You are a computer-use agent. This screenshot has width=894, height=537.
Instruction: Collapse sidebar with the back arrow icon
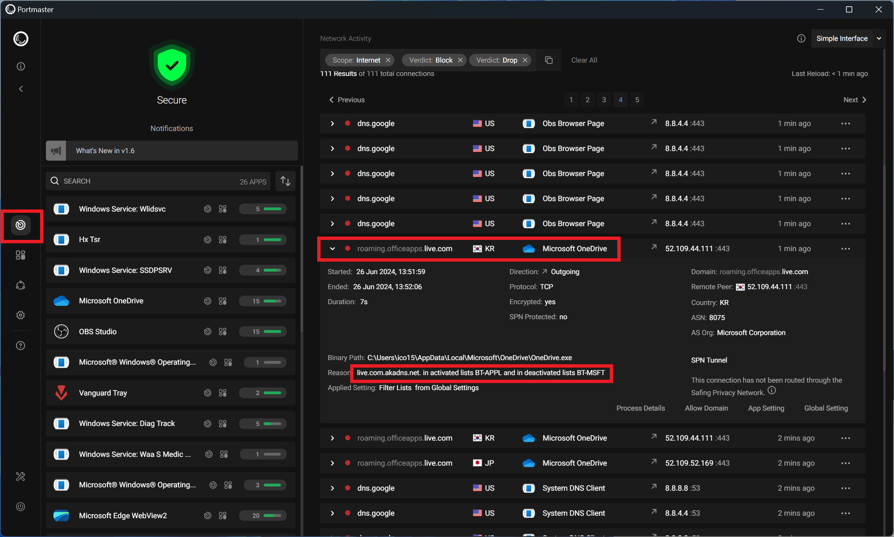tap(20, 89)
